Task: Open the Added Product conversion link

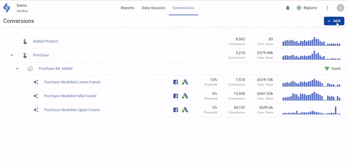Action: (46, 41)
